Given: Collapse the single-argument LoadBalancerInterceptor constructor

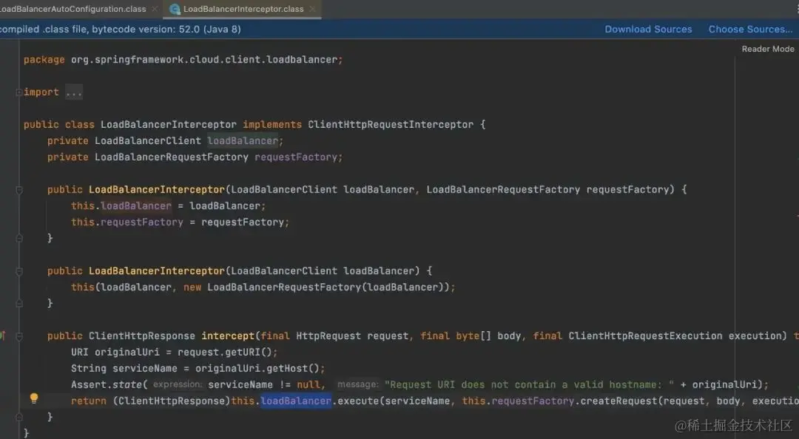Looking at the screenshot, I should click(18, 271).
